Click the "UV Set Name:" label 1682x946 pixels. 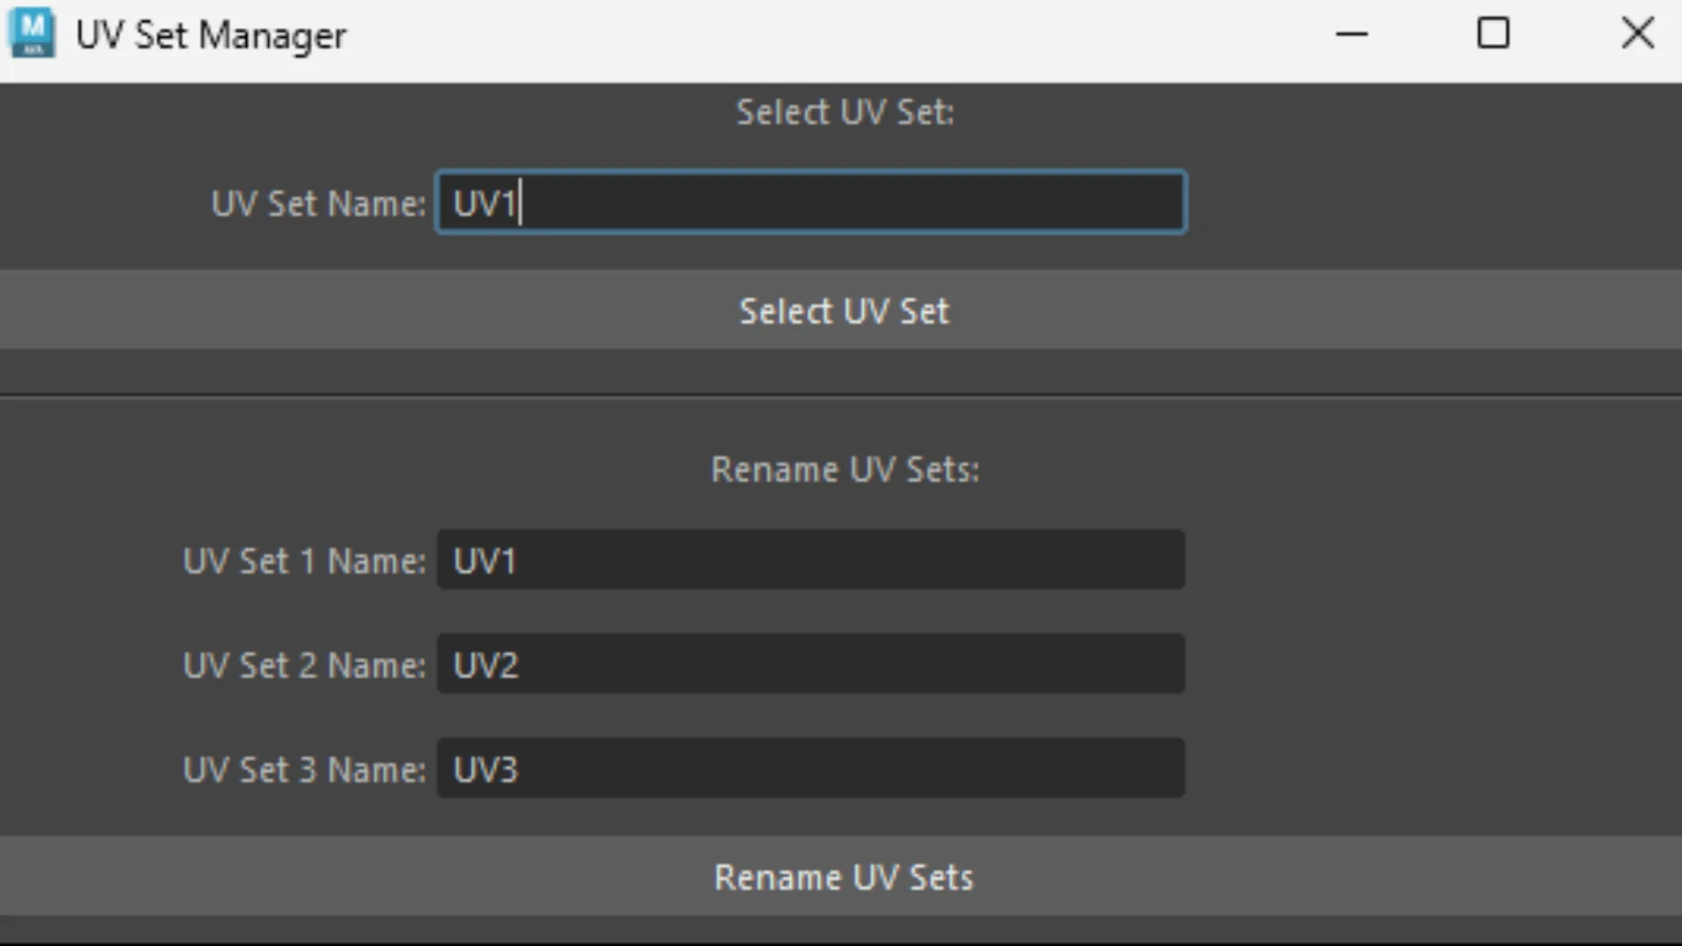click(319, 204)
